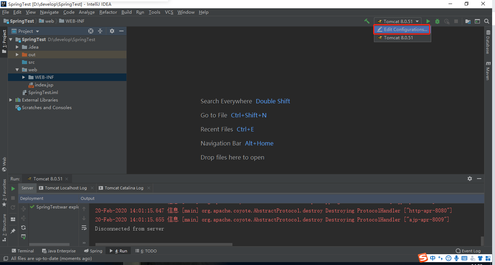The width and height of the screenshot is (495, 265).
Task: Click the Run Anything toolbar icon
Action: coord(477,21)
